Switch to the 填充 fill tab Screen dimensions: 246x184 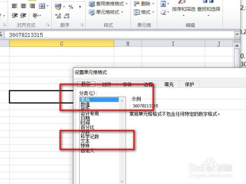pos(169,84)
